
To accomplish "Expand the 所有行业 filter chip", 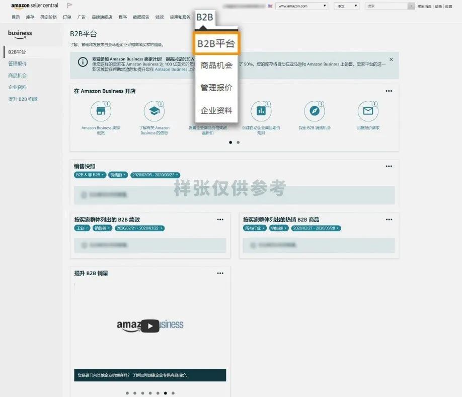I will point(255,228).
